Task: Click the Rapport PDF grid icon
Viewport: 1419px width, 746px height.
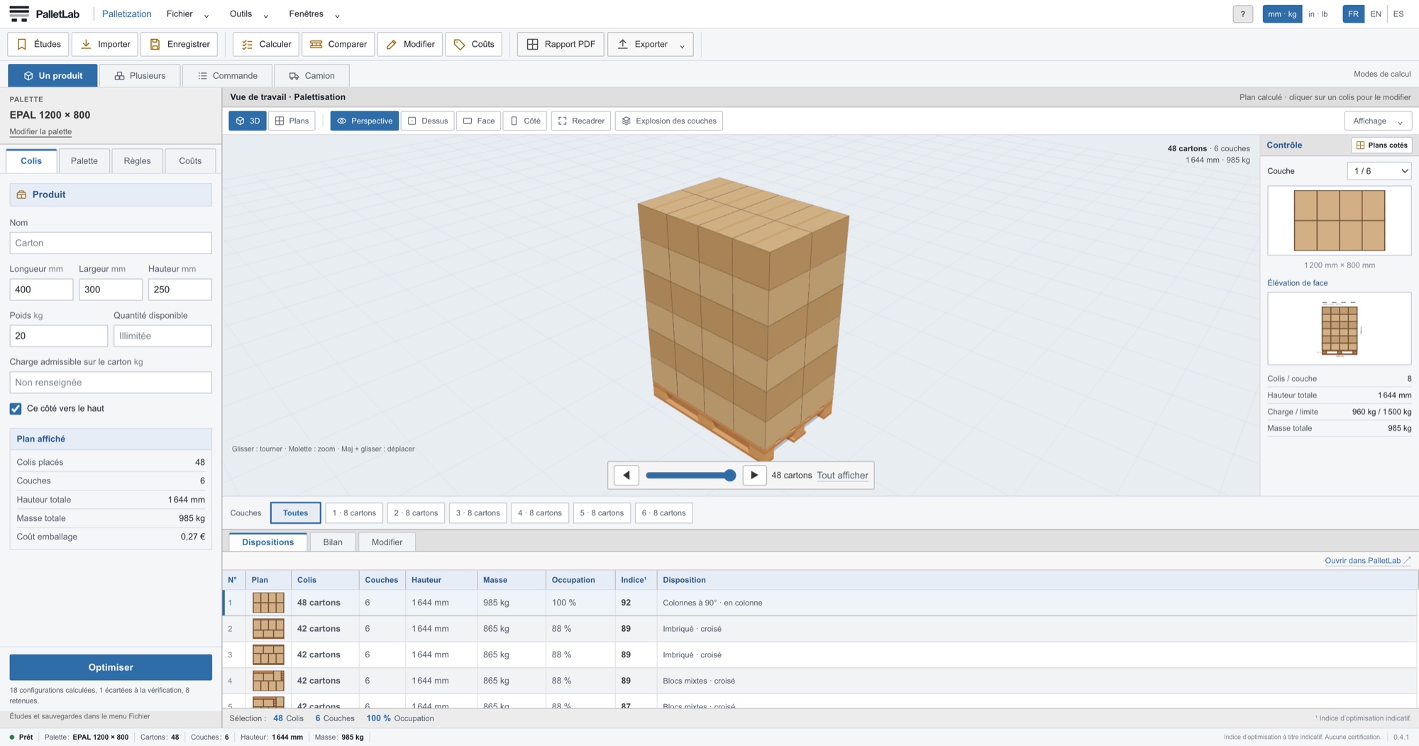Action: pos(532,44)
